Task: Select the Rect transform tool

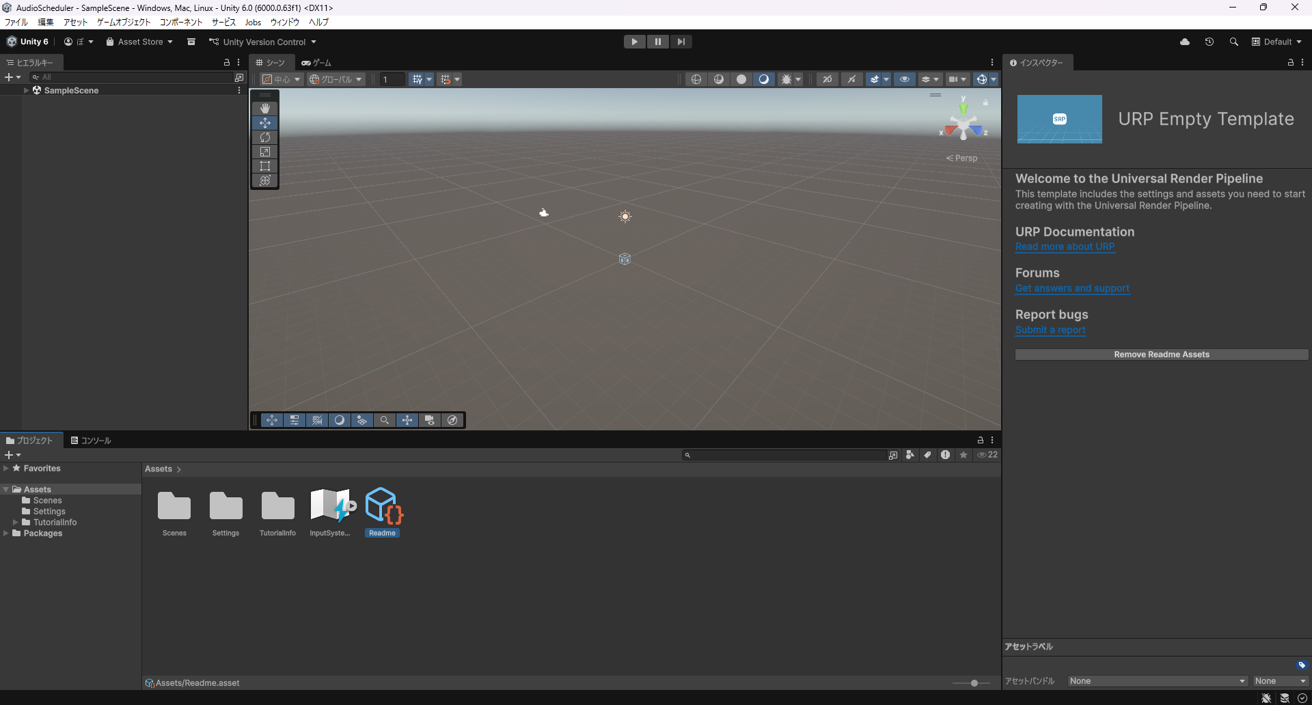Action: [x=265, y=166]
